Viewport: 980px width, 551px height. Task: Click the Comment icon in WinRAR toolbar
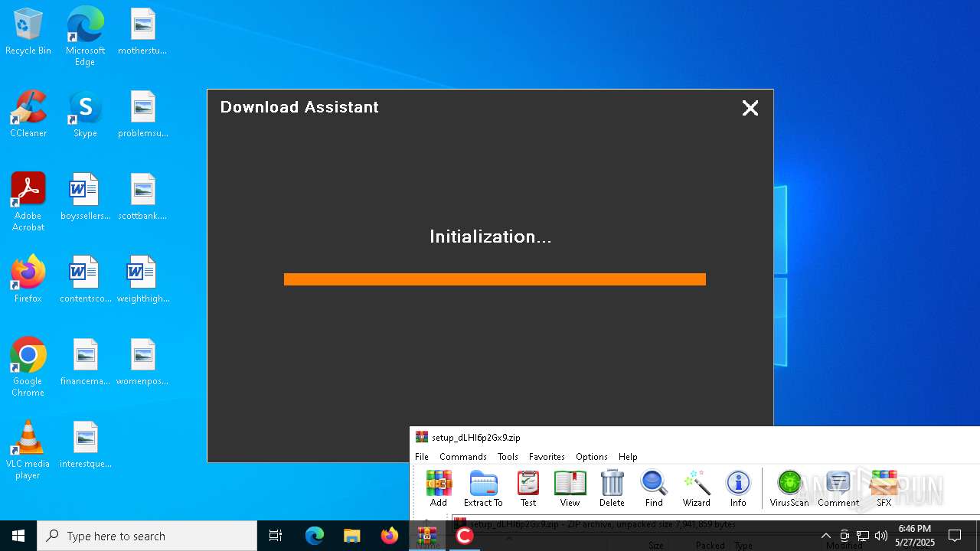[x=838, y=488]
